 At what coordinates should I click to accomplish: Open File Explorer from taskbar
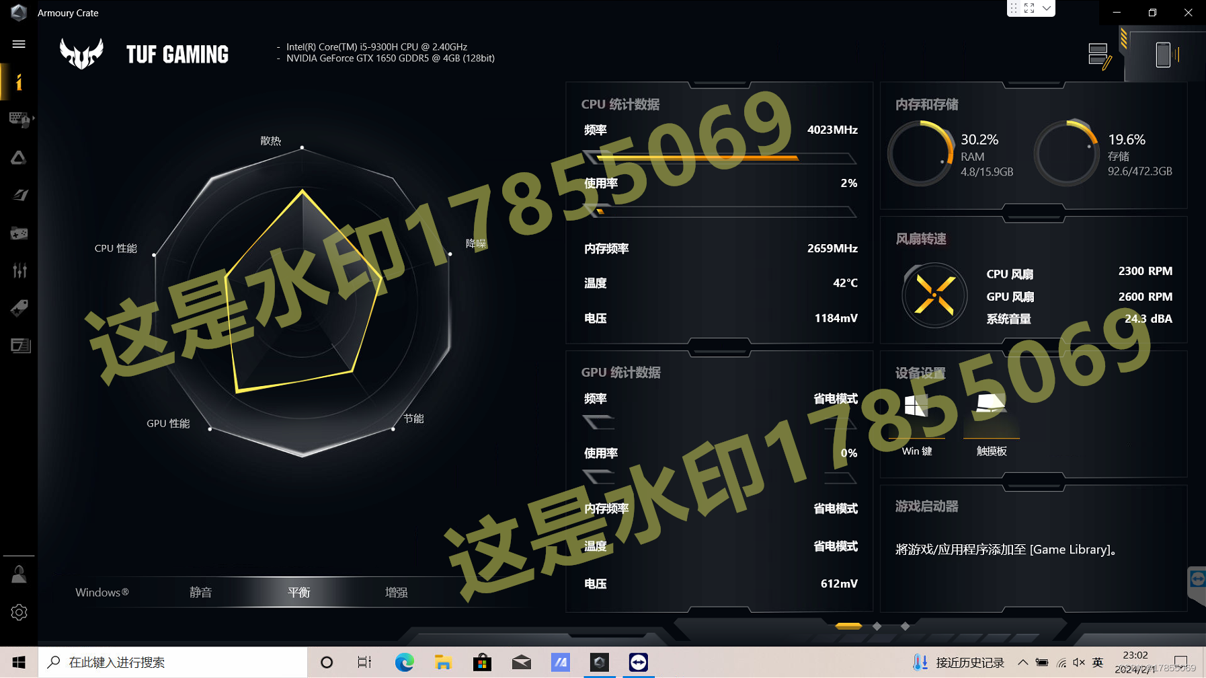point(443,663)
